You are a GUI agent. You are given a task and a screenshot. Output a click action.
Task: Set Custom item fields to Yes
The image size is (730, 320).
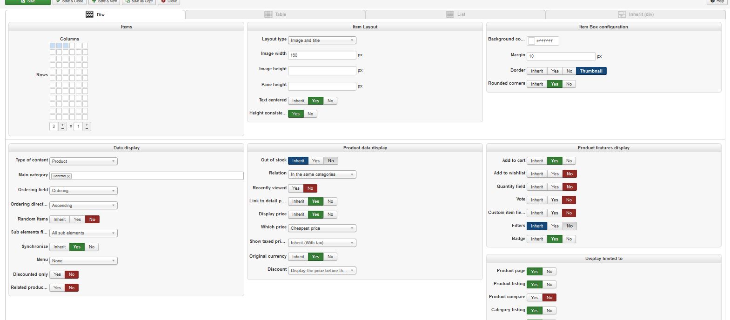[555, 213]
